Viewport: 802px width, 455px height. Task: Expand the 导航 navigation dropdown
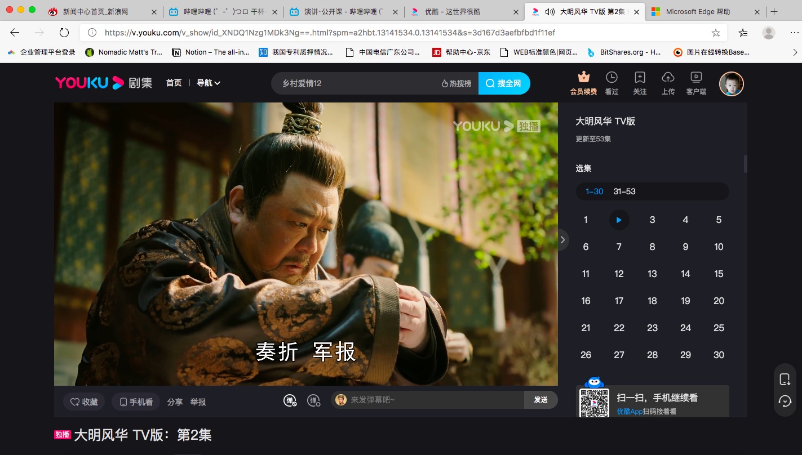click(208, 83)
